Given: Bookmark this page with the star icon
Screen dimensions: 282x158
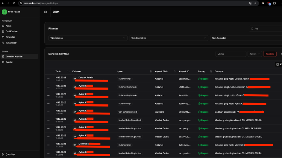Looking at the screenshot, I should (255, 3).
